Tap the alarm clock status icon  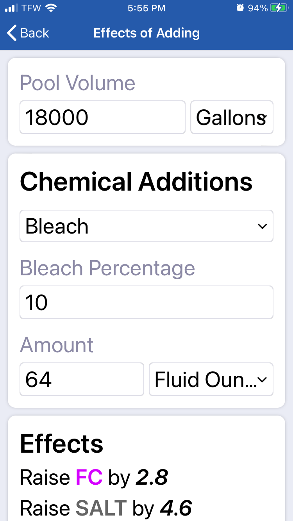click(240, 8)
